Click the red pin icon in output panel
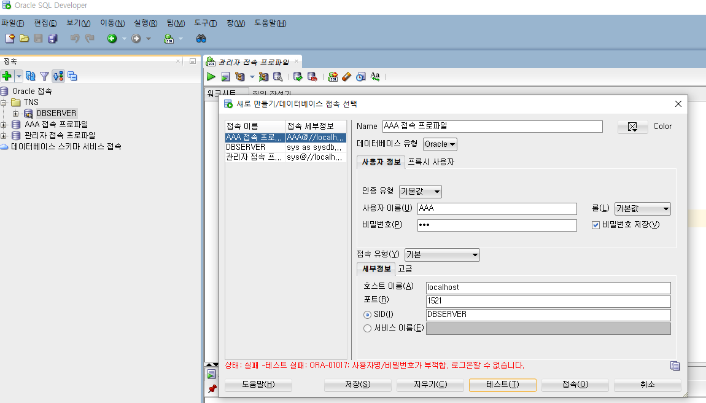The height and width of the screenshot is (403, 706). (x=212, y=389)
